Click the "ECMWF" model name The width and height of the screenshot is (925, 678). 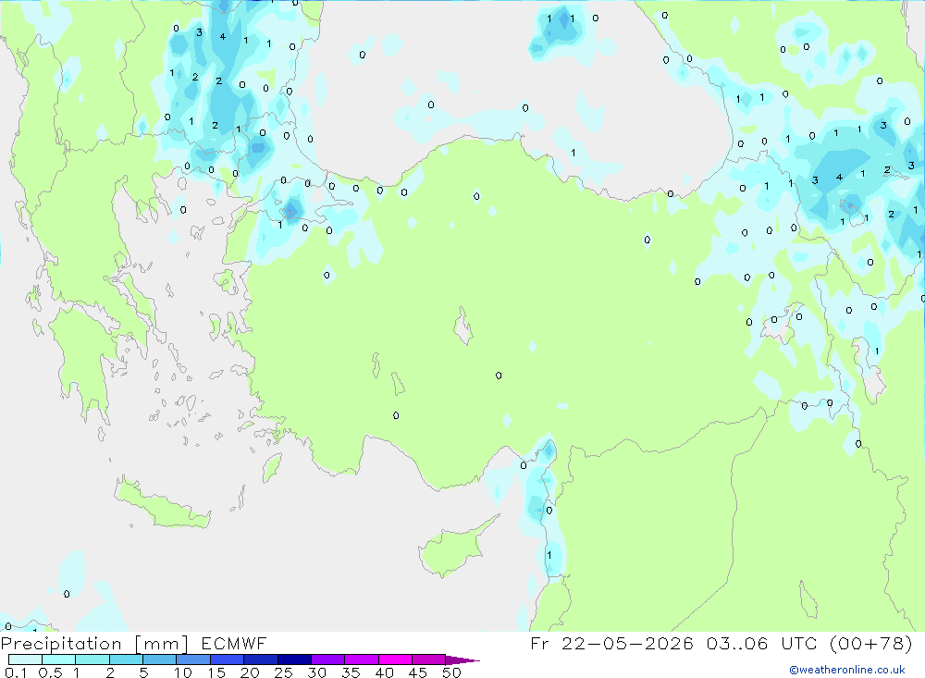click(234, 643)
